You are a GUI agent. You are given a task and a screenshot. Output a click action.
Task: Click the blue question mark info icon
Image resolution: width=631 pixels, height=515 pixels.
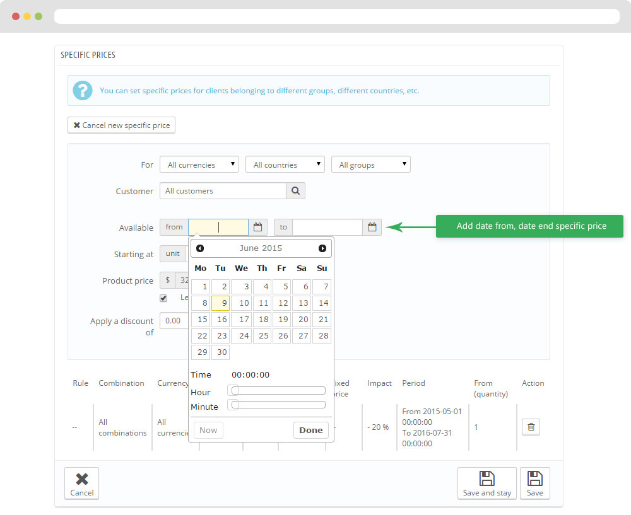coord(83,90)
